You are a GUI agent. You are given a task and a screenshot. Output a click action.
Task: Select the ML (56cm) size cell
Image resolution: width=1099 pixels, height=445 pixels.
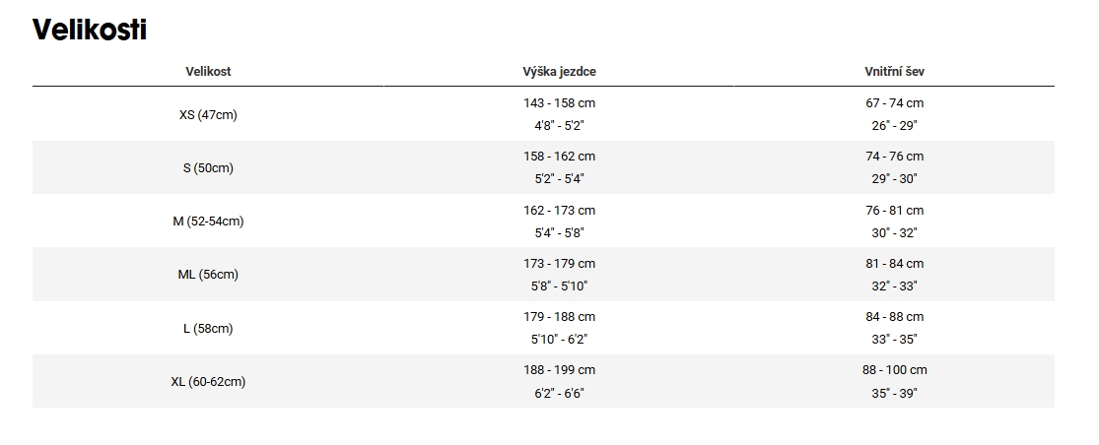point(208,275)
